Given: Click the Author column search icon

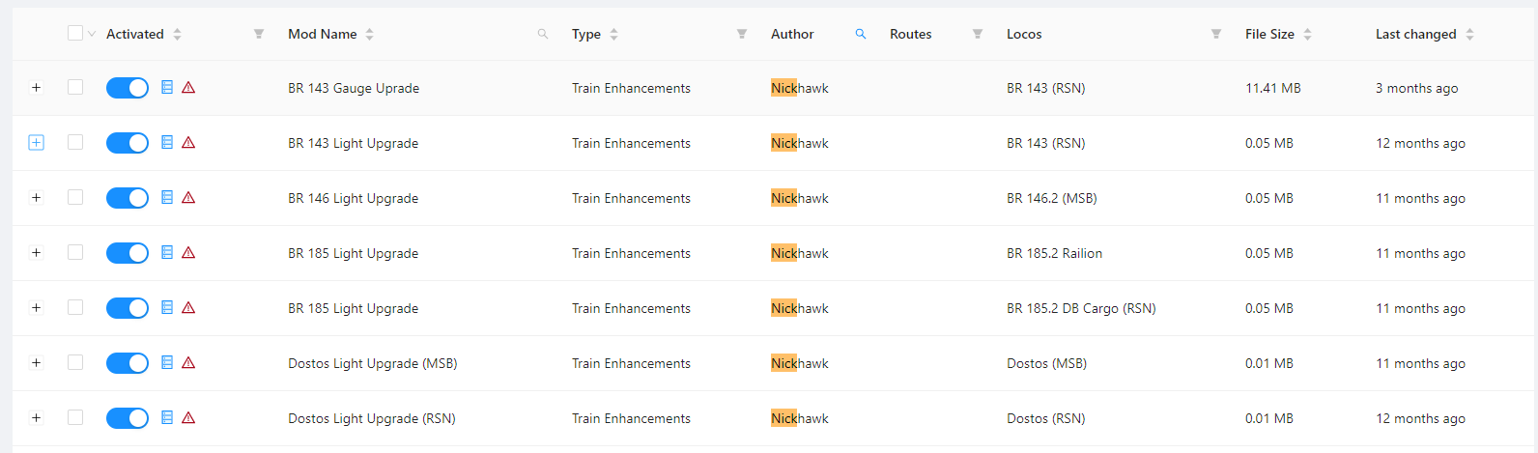Looking at the screenshot, I should pos(861,34).
